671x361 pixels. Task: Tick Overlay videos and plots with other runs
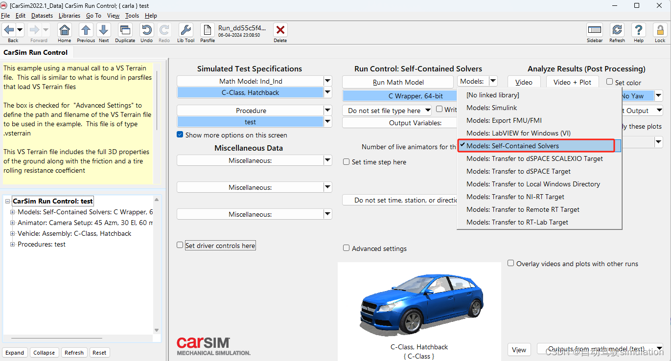pyautogui.click(x=511, y=263)
